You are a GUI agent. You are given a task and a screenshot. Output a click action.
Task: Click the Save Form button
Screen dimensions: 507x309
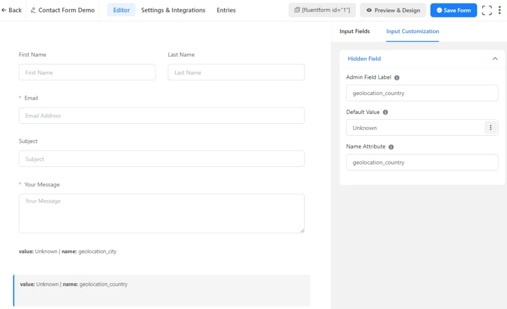coord(454,10)
